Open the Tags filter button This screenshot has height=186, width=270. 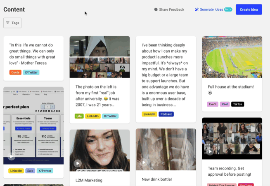(12, 23)
